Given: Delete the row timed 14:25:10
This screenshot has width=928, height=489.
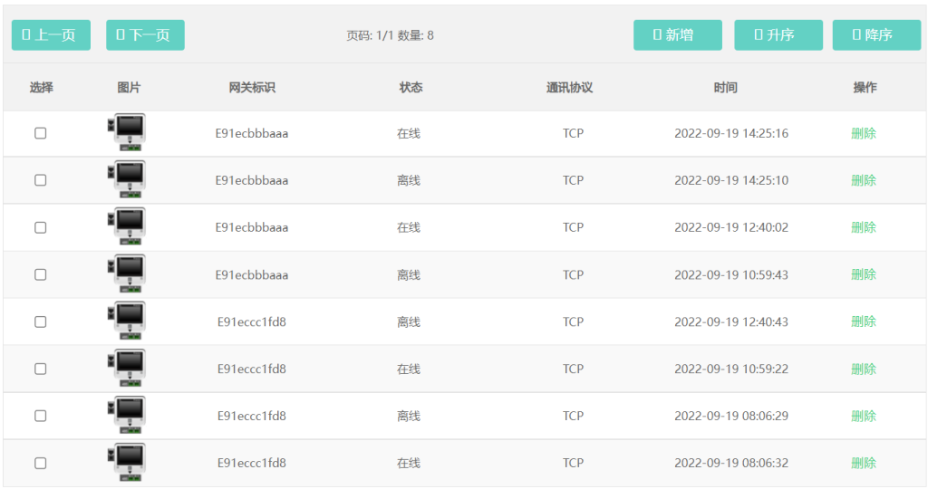Looking at the screenshot, I should click(x=863, y=180).
